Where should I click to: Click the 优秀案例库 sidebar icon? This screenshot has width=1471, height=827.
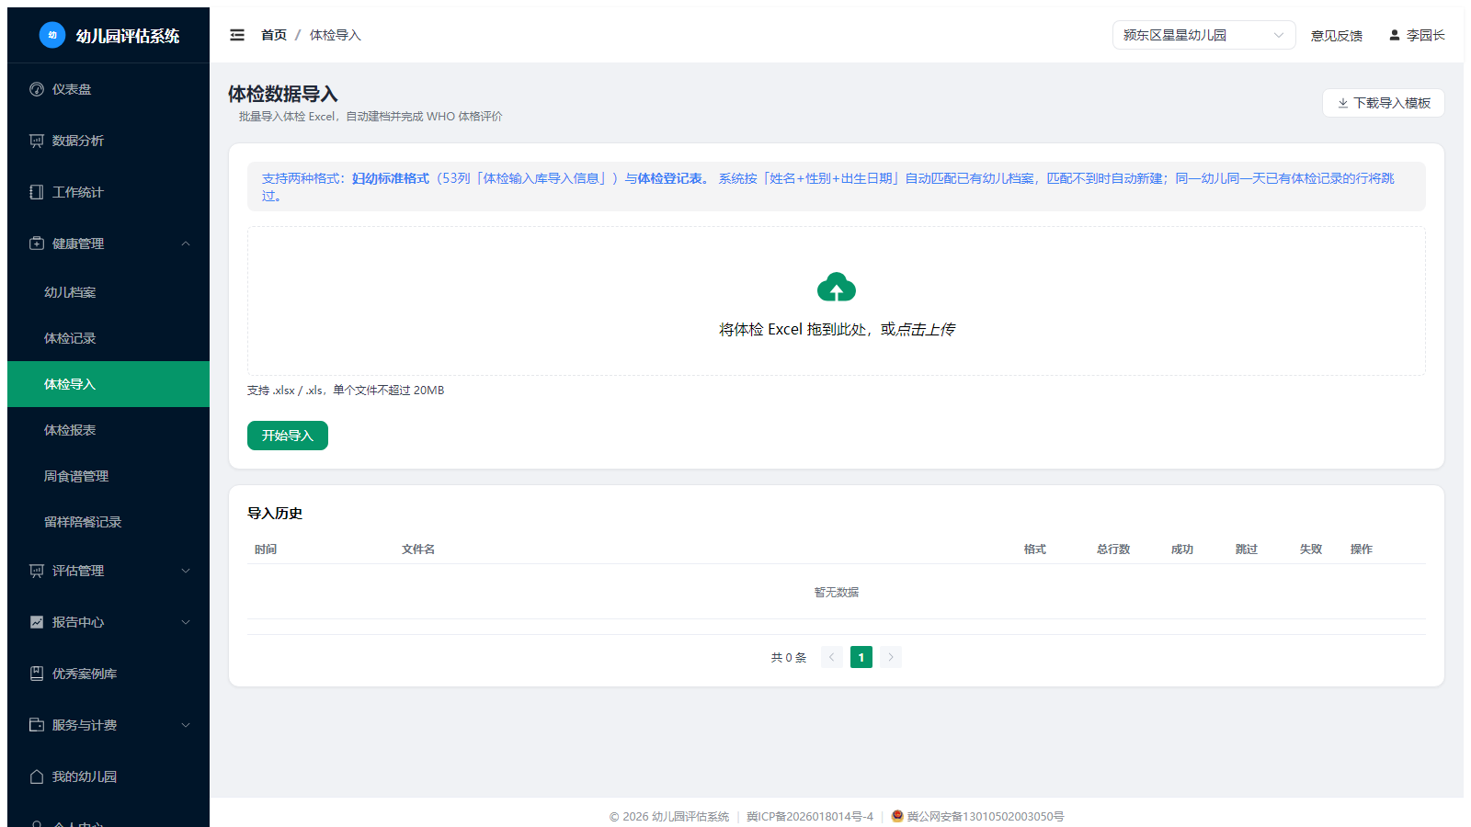tap(37, 674)
